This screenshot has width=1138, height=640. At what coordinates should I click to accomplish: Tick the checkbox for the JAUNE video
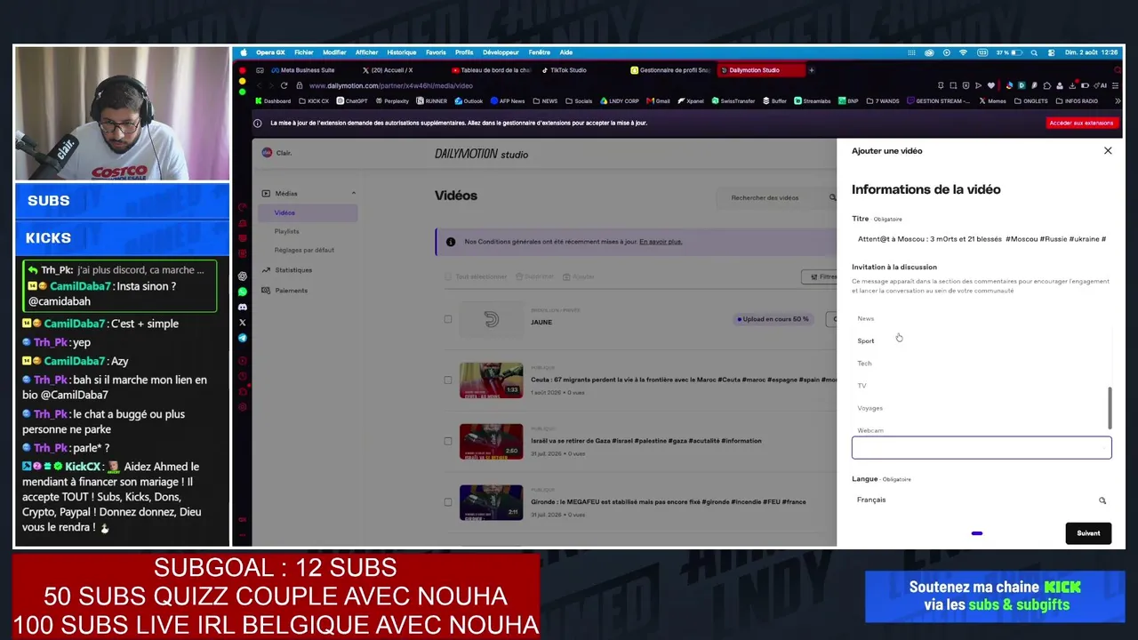[x=448, y=319]
